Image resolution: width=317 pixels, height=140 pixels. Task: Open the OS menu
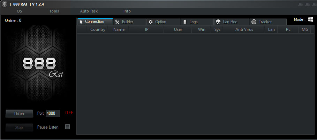pos(20,11)
